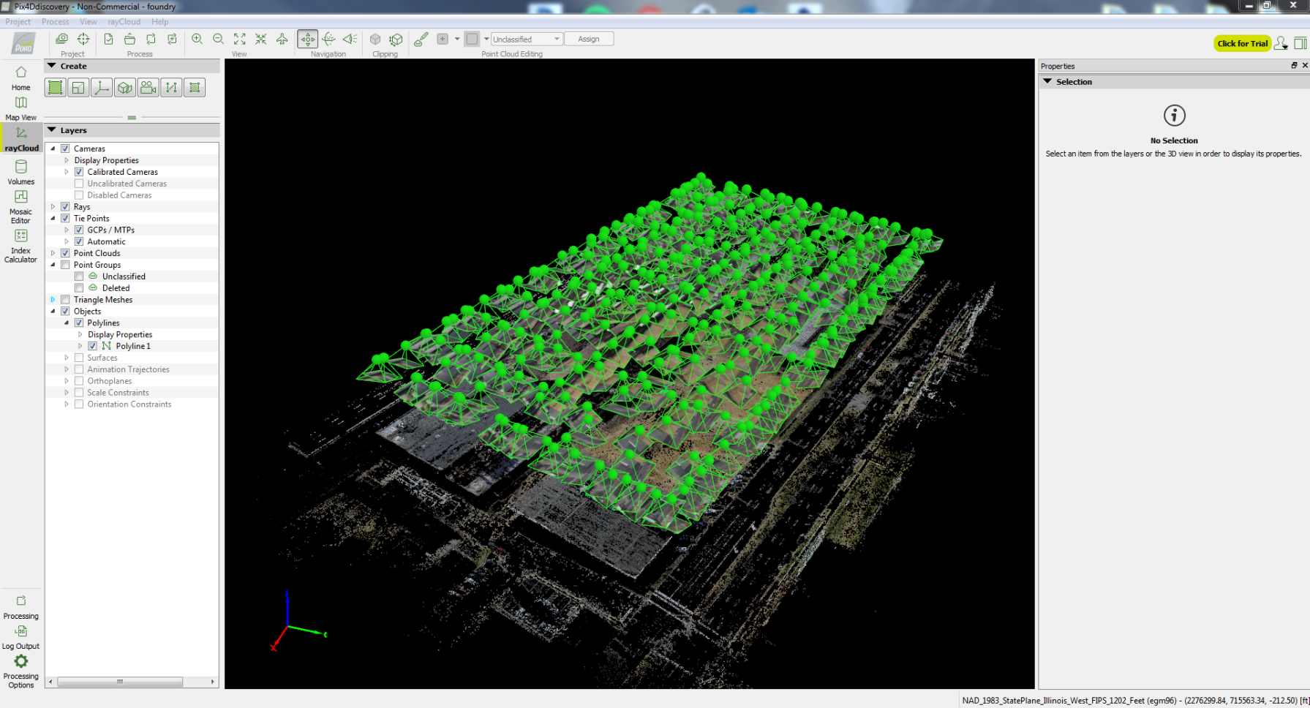Screen dimensions: 1310x708
Task: Show Log Output panel
Action: point(21,637)
